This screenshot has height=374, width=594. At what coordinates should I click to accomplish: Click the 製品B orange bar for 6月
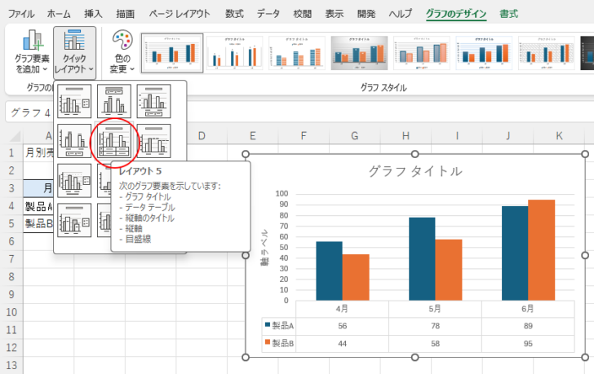click(541, 250)
